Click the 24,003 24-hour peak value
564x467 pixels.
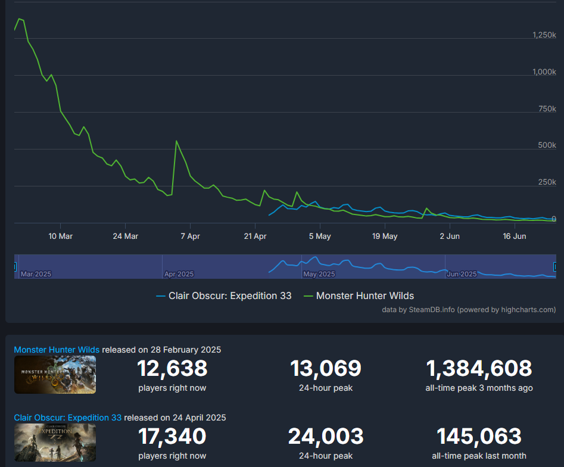click(x=326, y=437)
